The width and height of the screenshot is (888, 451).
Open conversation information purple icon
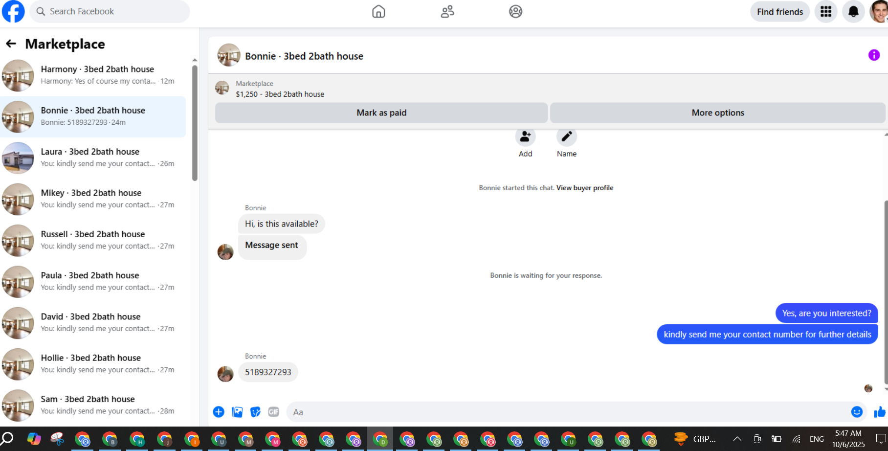(874, 55)
